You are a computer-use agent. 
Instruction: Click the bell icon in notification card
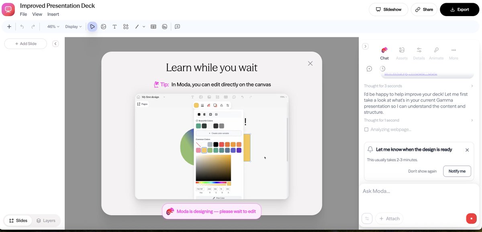370,149
